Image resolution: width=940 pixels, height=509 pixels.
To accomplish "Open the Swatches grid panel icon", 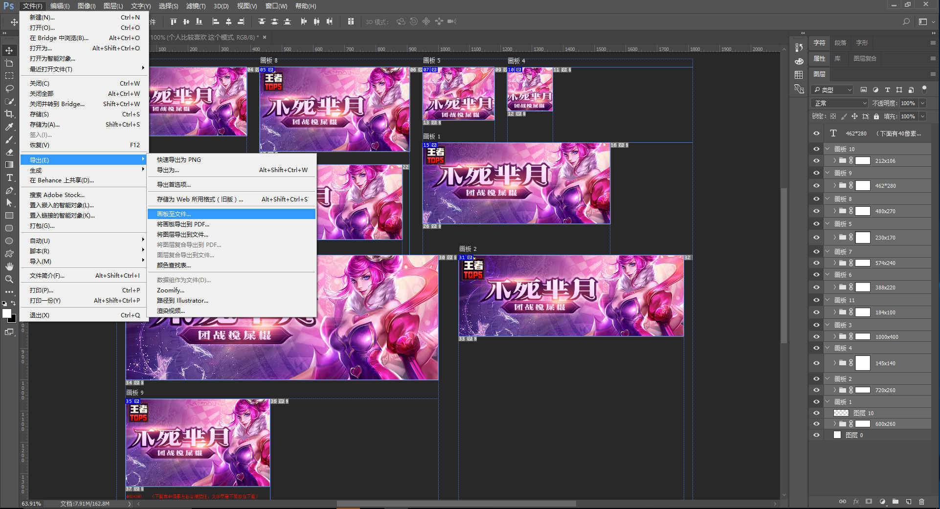I will tap(799, 75).
